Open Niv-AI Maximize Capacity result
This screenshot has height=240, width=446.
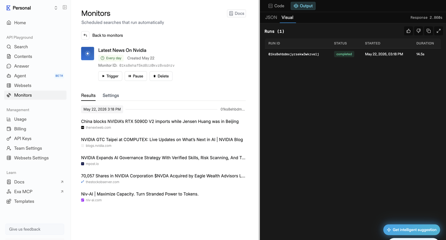point(140,194)
